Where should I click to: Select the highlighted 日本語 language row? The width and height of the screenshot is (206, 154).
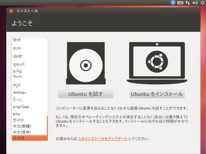pyautogui.click(x=30, y=138)
